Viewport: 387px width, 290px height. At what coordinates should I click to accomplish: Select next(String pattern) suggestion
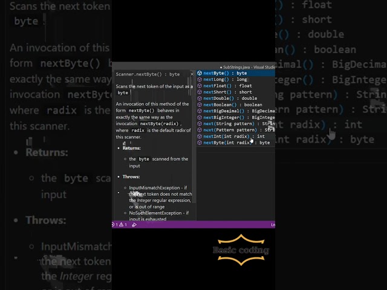pyautogui.click(x=236, y=123)
